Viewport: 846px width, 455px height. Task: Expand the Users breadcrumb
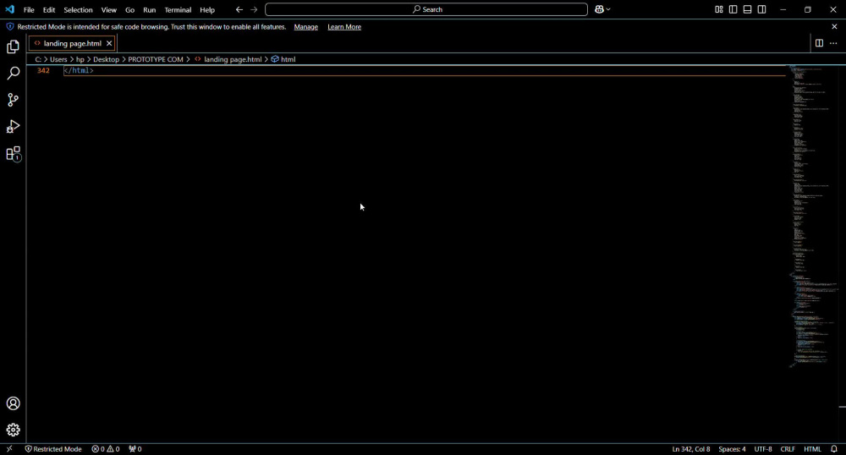(x=58, y=59)
